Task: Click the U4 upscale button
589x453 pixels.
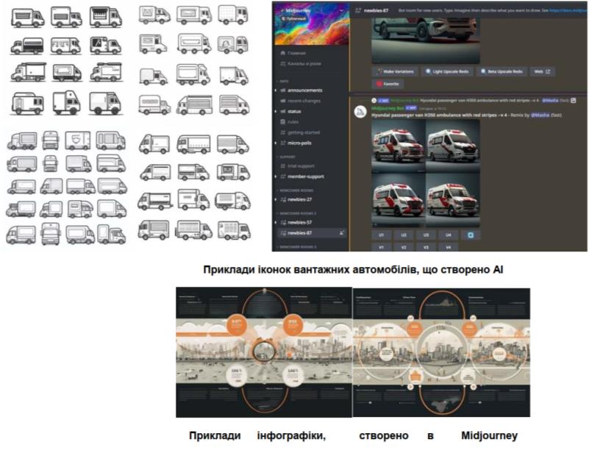Action: (x=448, y=235)
